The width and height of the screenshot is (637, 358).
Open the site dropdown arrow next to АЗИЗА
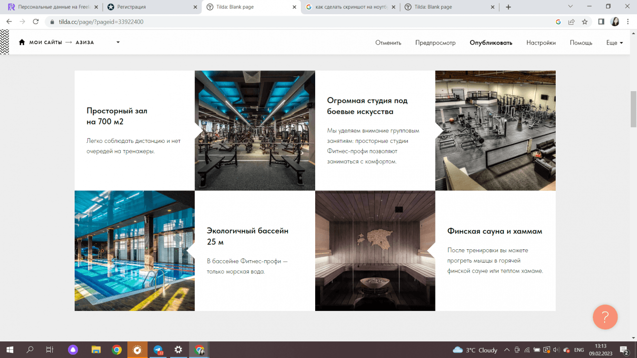coord(118,42)
